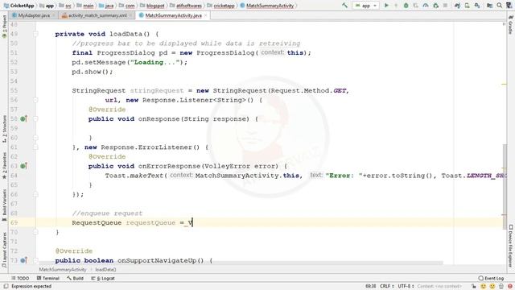The width and height of the screenshot is (515, 290).
Task: Click the Stop square icon
Action: (445, 6)
